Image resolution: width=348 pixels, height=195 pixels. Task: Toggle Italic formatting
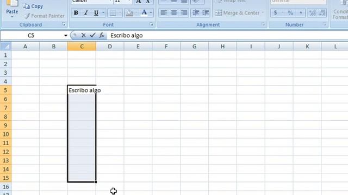click(86, 13)
